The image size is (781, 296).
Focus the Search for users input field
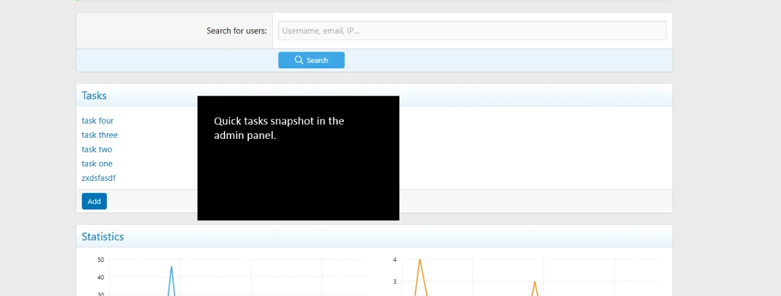(x=472, y=31)
